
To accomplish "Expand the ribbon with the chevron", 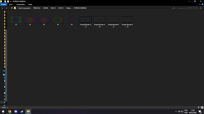I will [200, 4].
